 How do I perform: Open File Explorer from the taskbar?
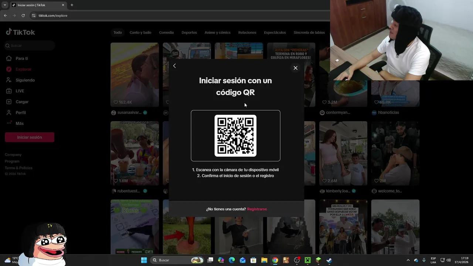pos(264,260)
